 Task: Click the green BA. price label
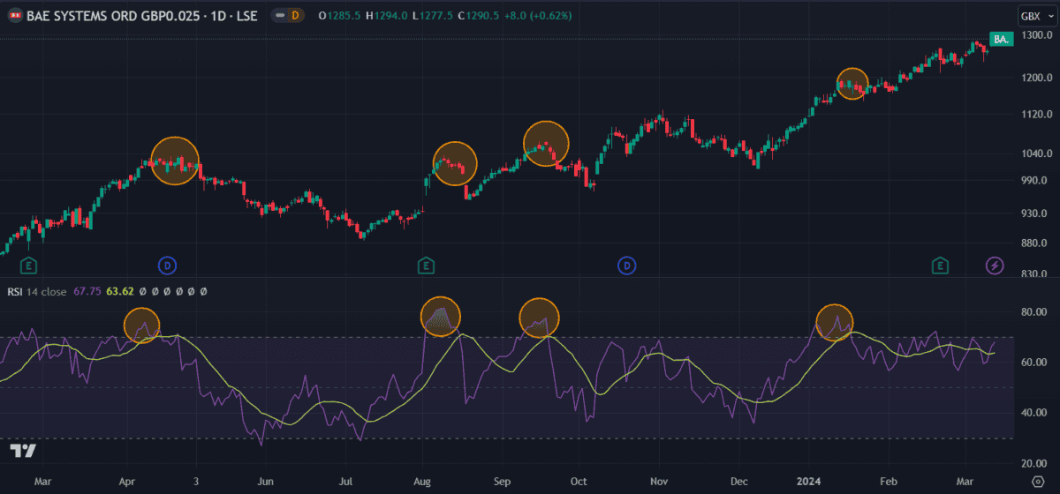tap(1001, 40)
